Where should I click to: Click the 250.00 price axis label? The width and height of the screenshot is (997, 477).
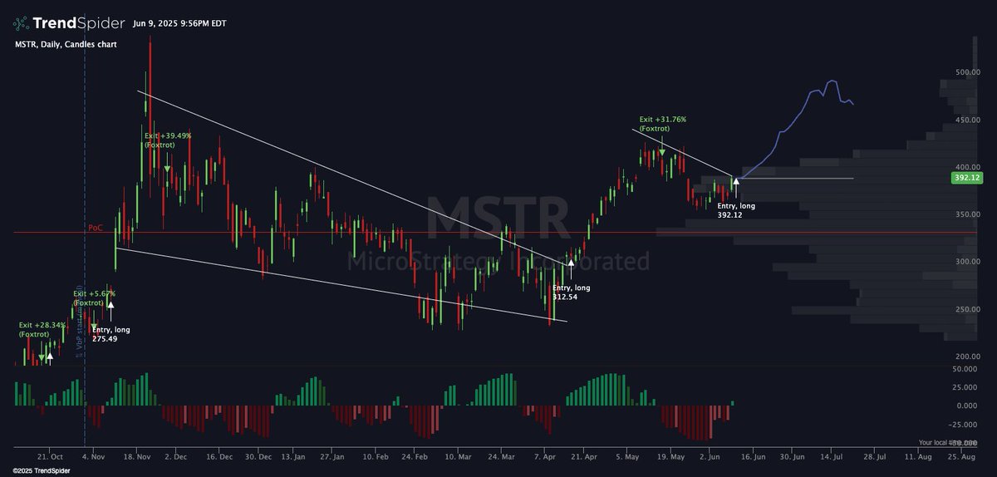[967, 309]
